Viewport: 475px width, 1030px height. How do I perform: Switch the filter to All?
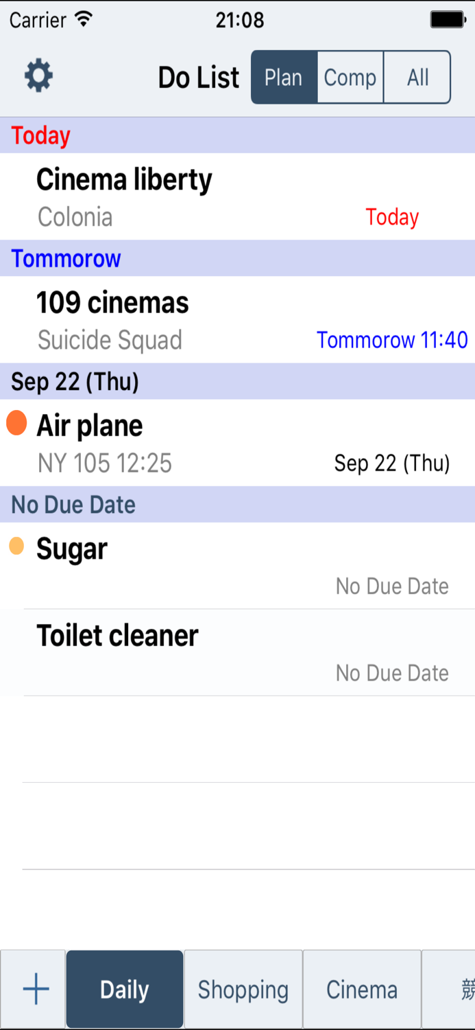click(417, 77)
